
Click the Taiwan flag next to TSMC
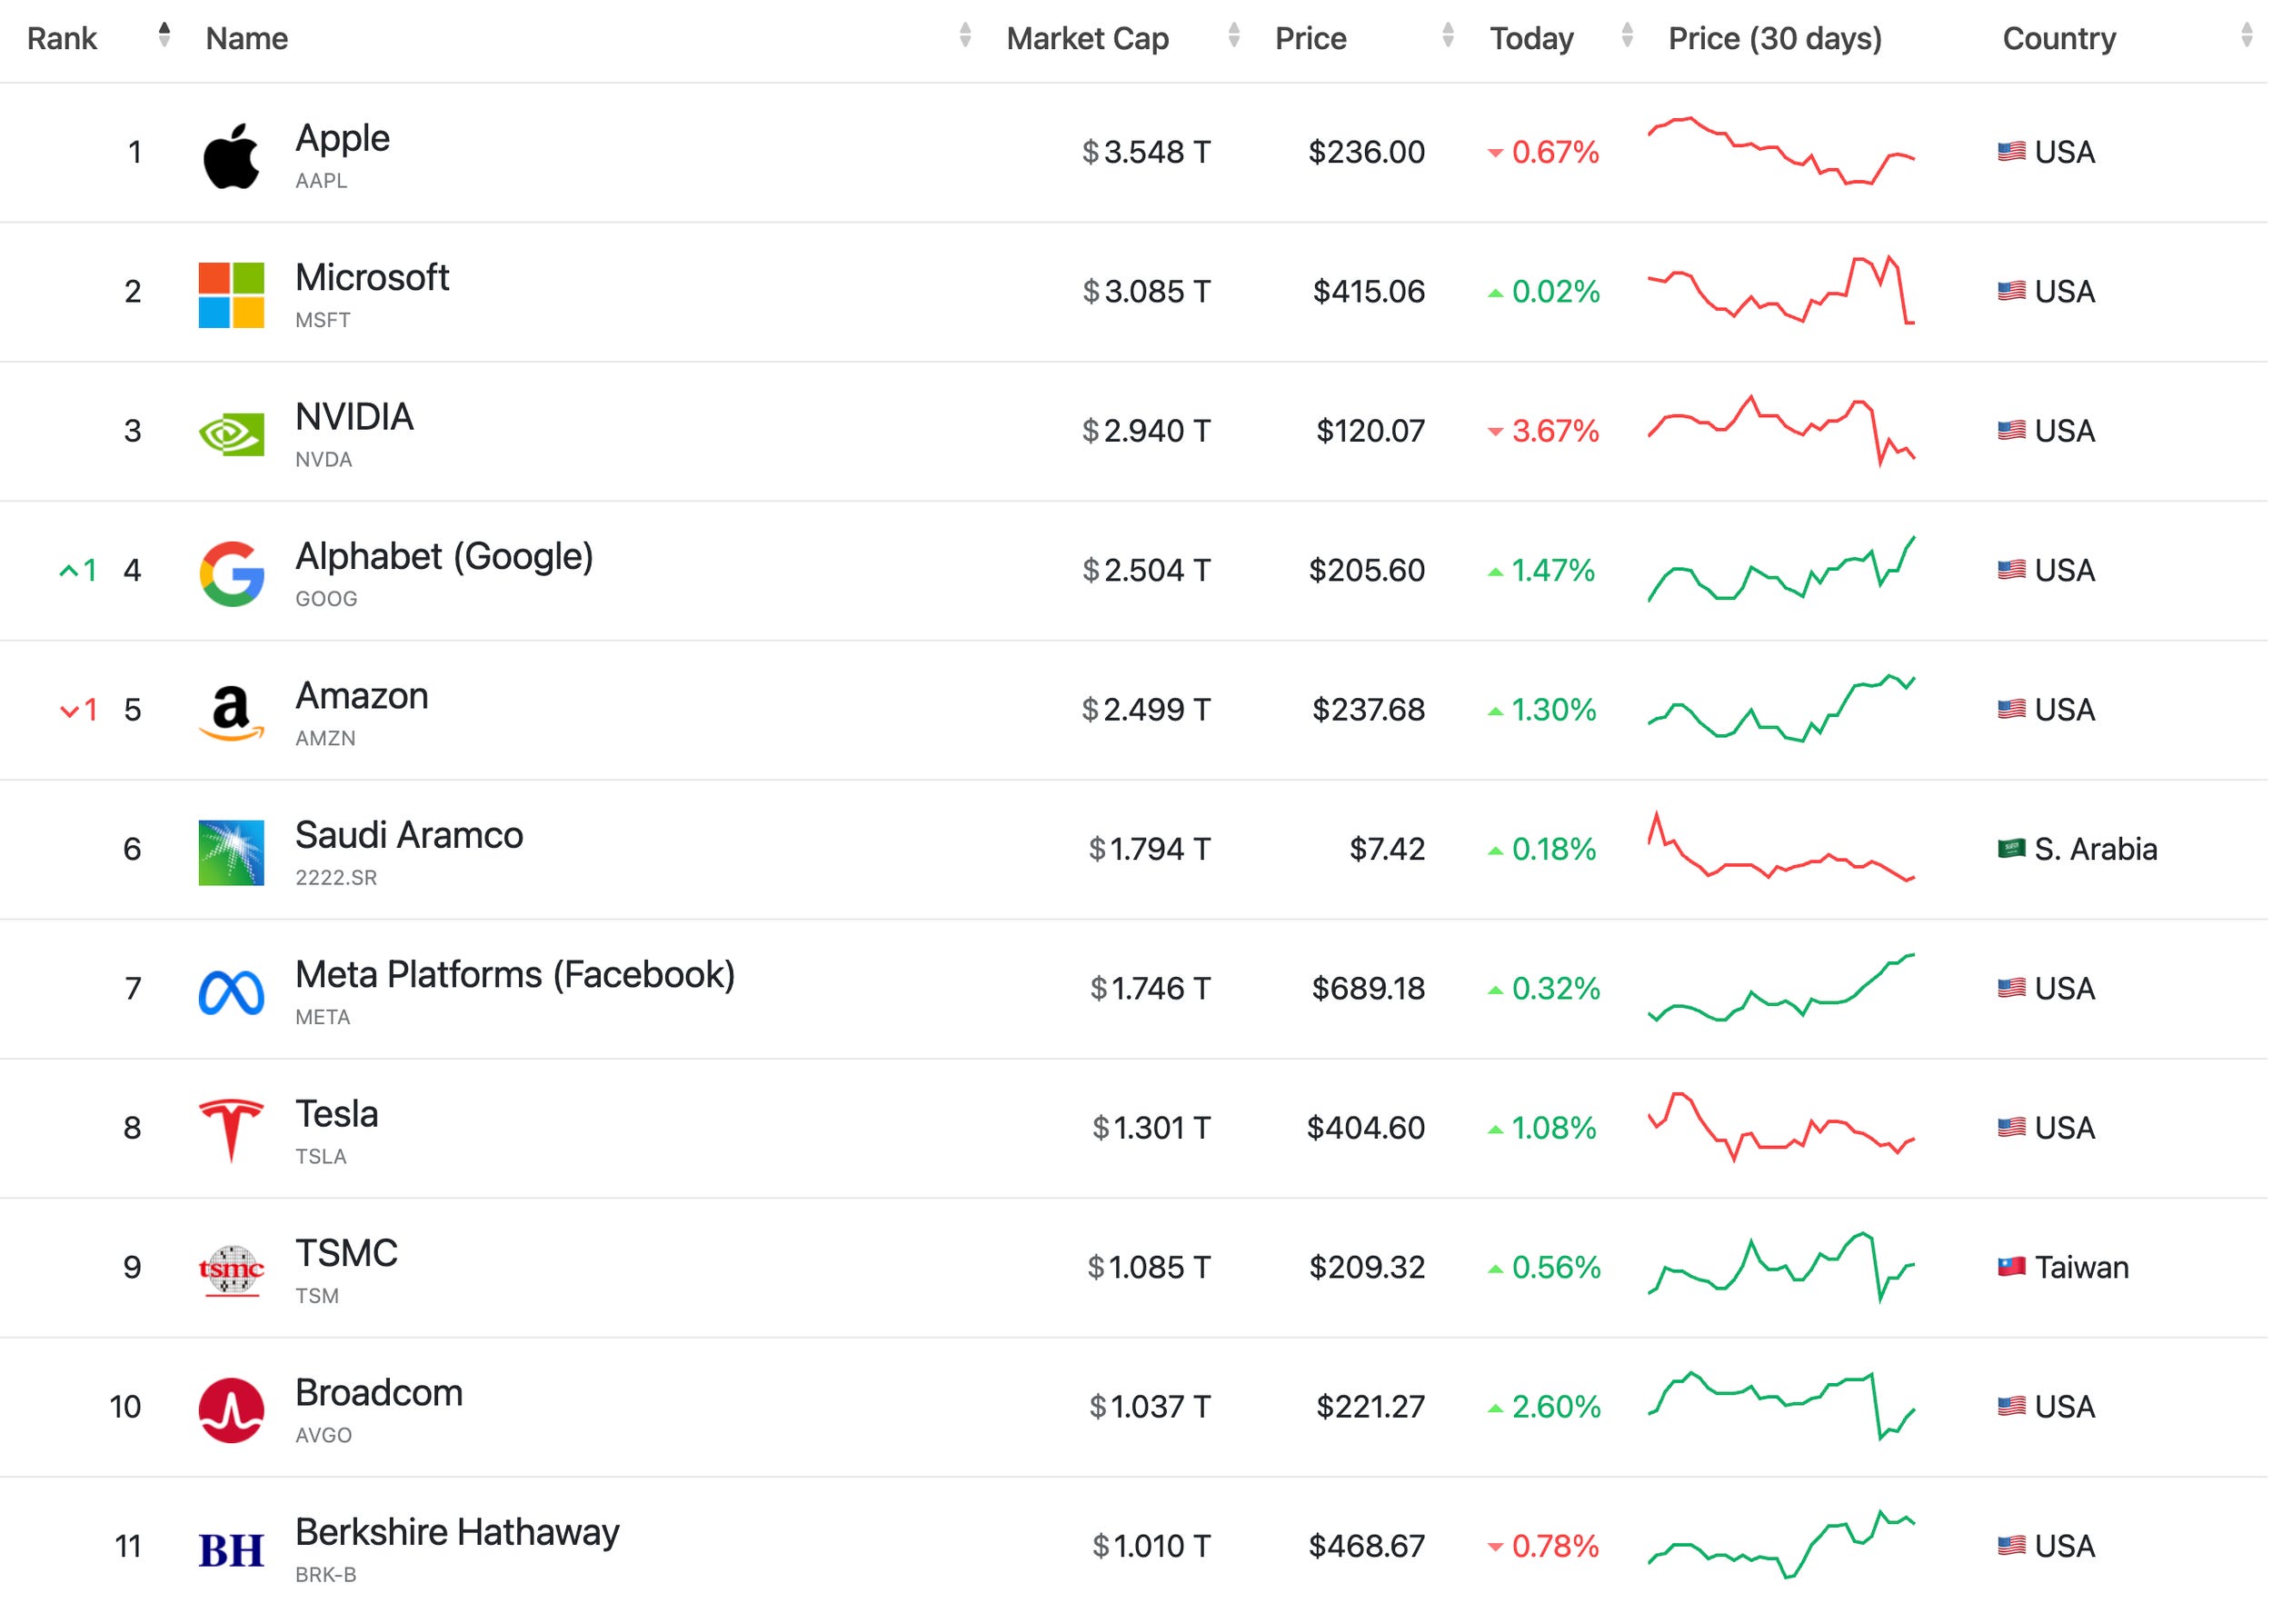(2011, 1268)
